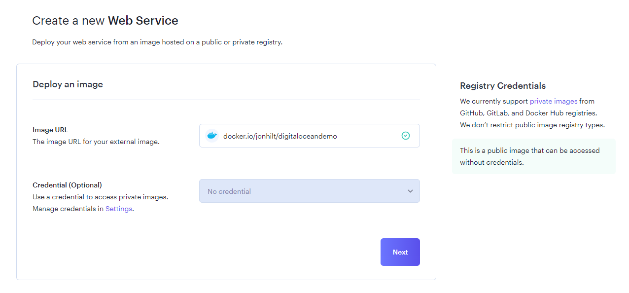Click the Next button
This screenshot has height=293, width=629.
pos(400,252)
